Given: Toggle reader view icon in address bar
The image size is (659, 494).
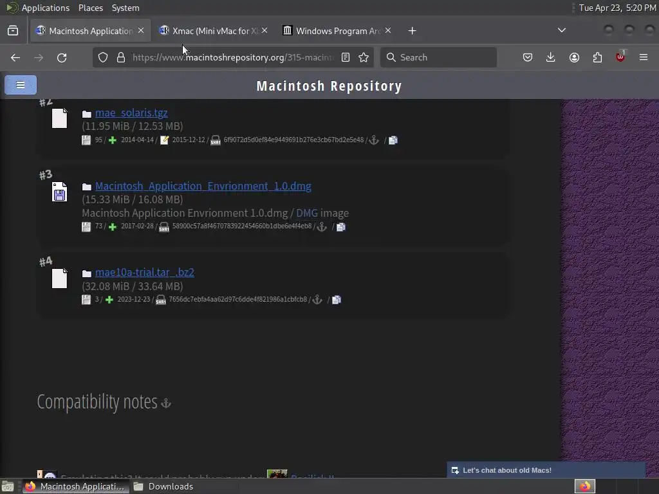Looking at the screenshot, I should [346, 57].
